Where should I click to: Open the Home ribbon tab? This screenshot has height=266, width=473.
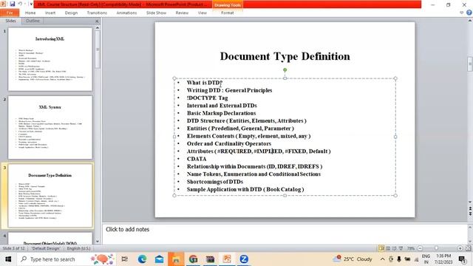click(x=30, y=13)
